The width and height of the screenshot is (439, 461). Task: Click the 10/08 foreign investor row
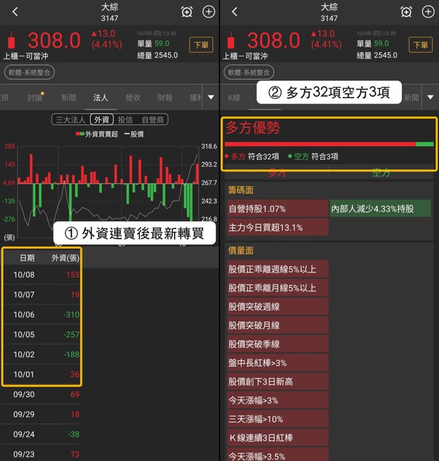(x=42, y=275)
